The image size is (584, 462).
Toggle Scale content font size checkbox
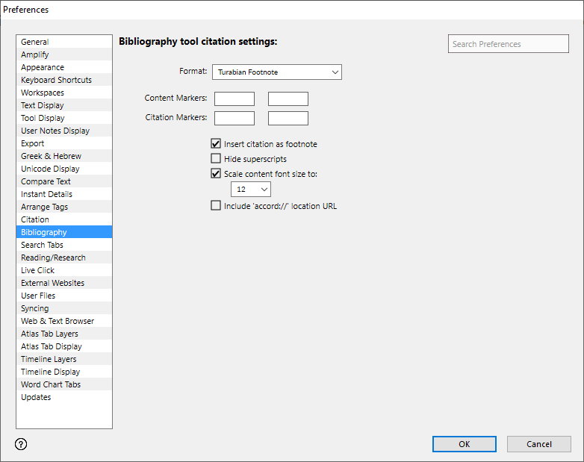click(x=216, y=174)
